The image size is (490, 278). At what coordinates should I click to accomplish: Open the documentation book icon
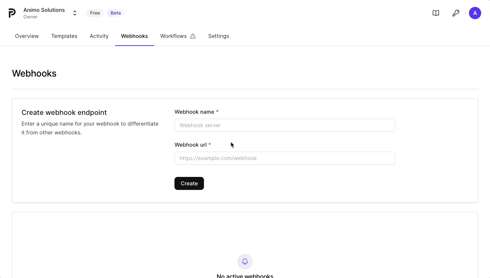436,13
